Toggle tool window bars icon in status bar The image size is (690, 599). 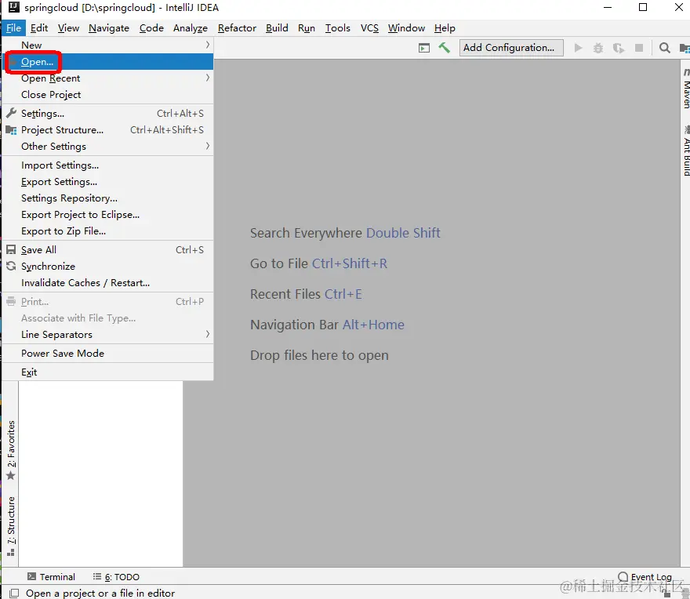click(x=14, y=594)
